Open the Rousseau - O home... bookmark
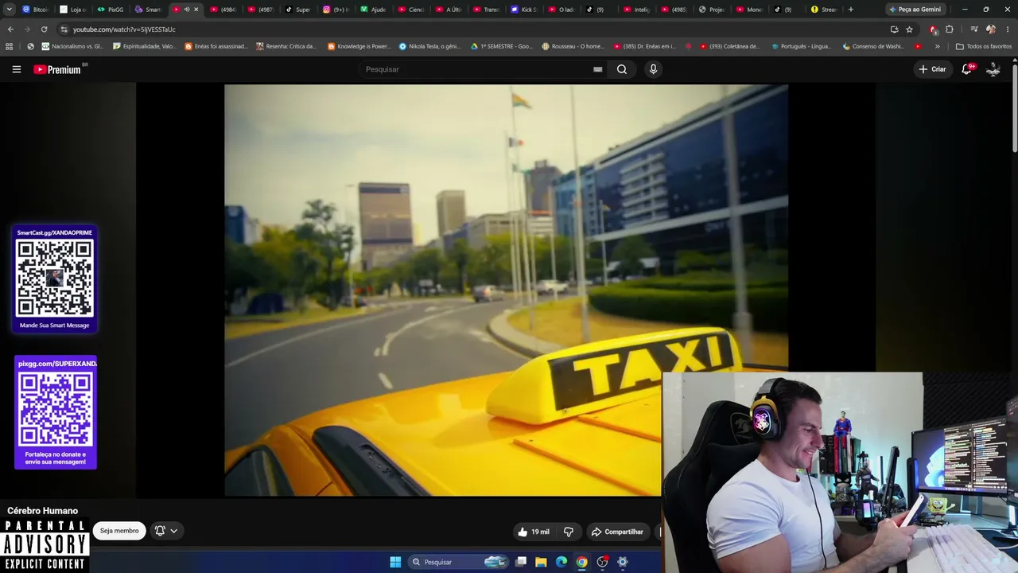This screenshot has height=573, width=1018. click(x=573, y=46)
